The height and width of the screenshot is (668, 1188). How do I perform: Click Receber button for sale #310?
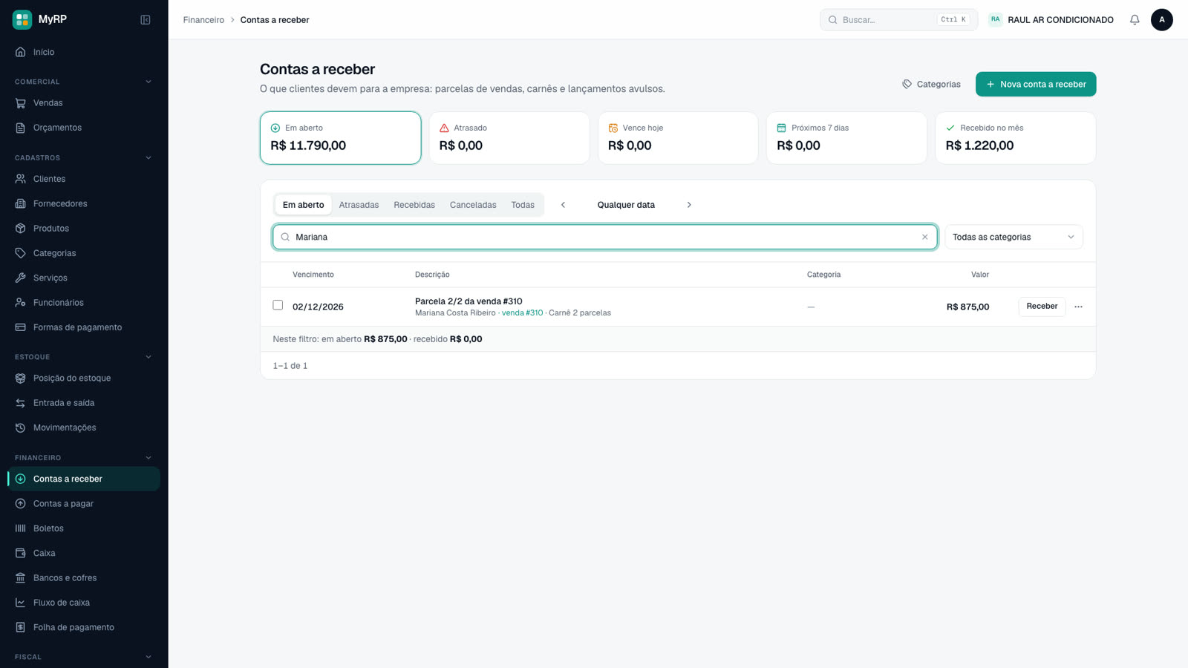[1042, 307]
